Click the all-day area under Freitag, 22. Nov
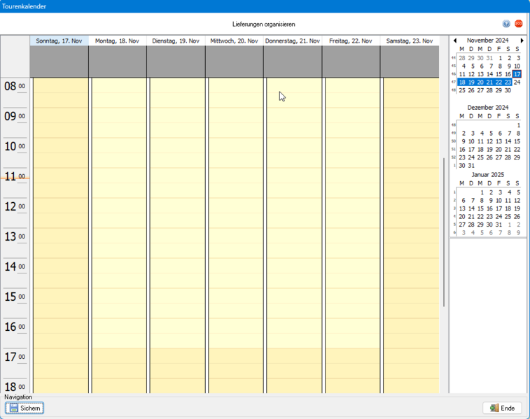Screen dimensions: 530x419 (351, 62)
